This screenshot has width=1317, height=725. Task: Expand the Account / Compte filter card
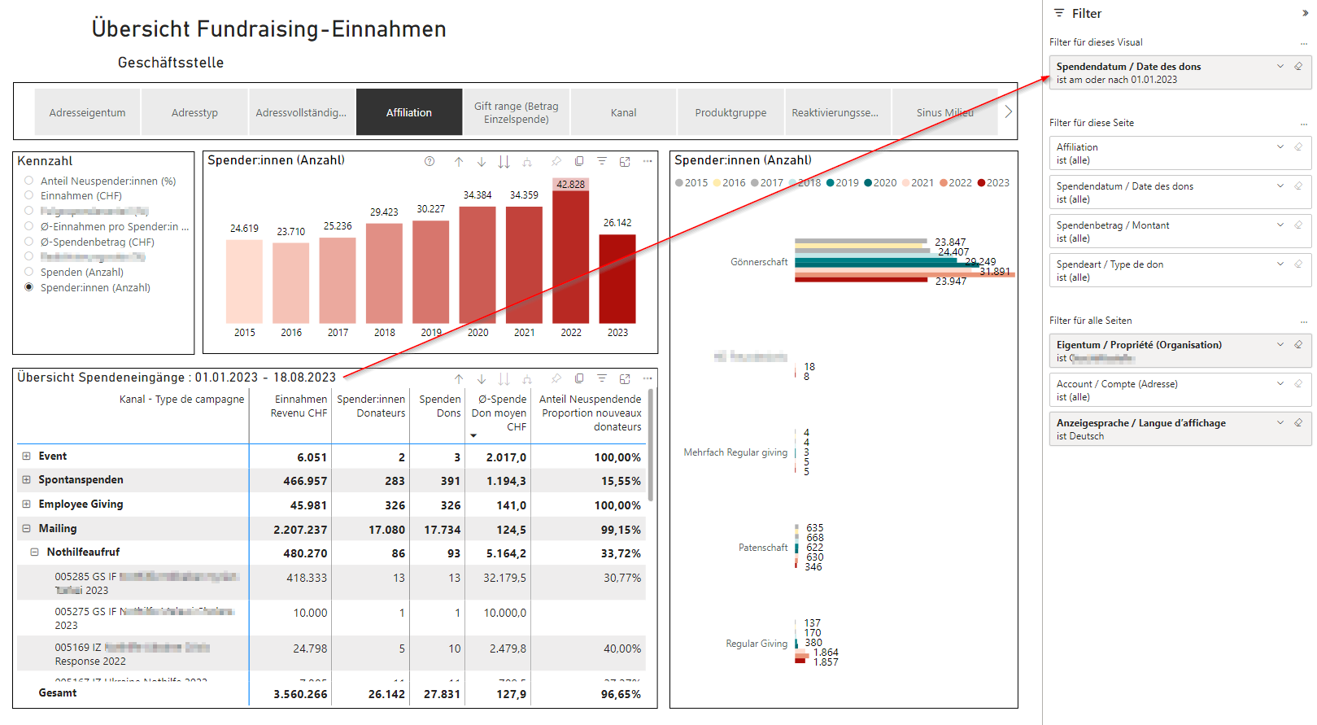coord(1280,384)
